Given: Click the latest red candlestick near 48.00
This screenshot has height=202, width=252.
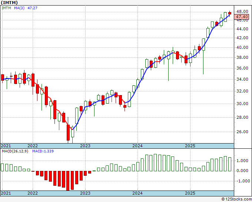Looking at the screenshot, I should (230, 13).
